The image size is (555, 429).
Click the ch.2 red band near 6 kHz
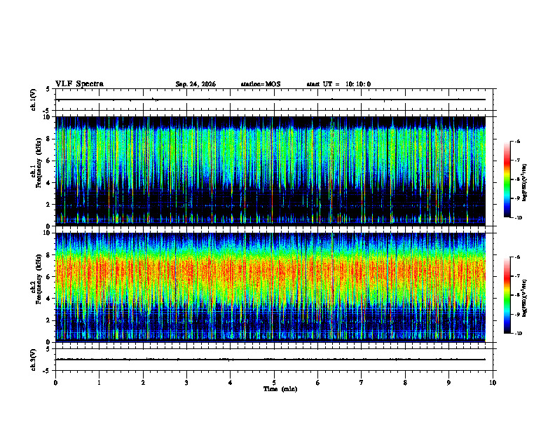click(x=270, y=274)
